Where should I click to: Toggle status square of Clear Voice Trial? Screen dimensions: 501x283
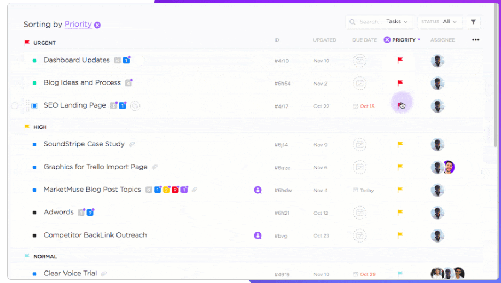[34, 274]
